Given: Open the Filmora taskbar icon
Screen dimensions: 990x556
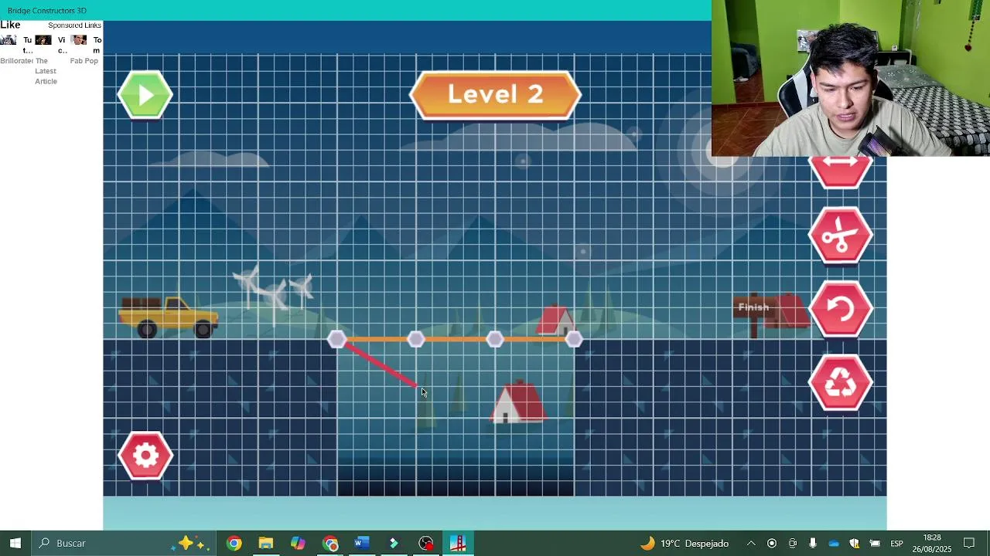Looking at the screenshot, I should [394, 544].
